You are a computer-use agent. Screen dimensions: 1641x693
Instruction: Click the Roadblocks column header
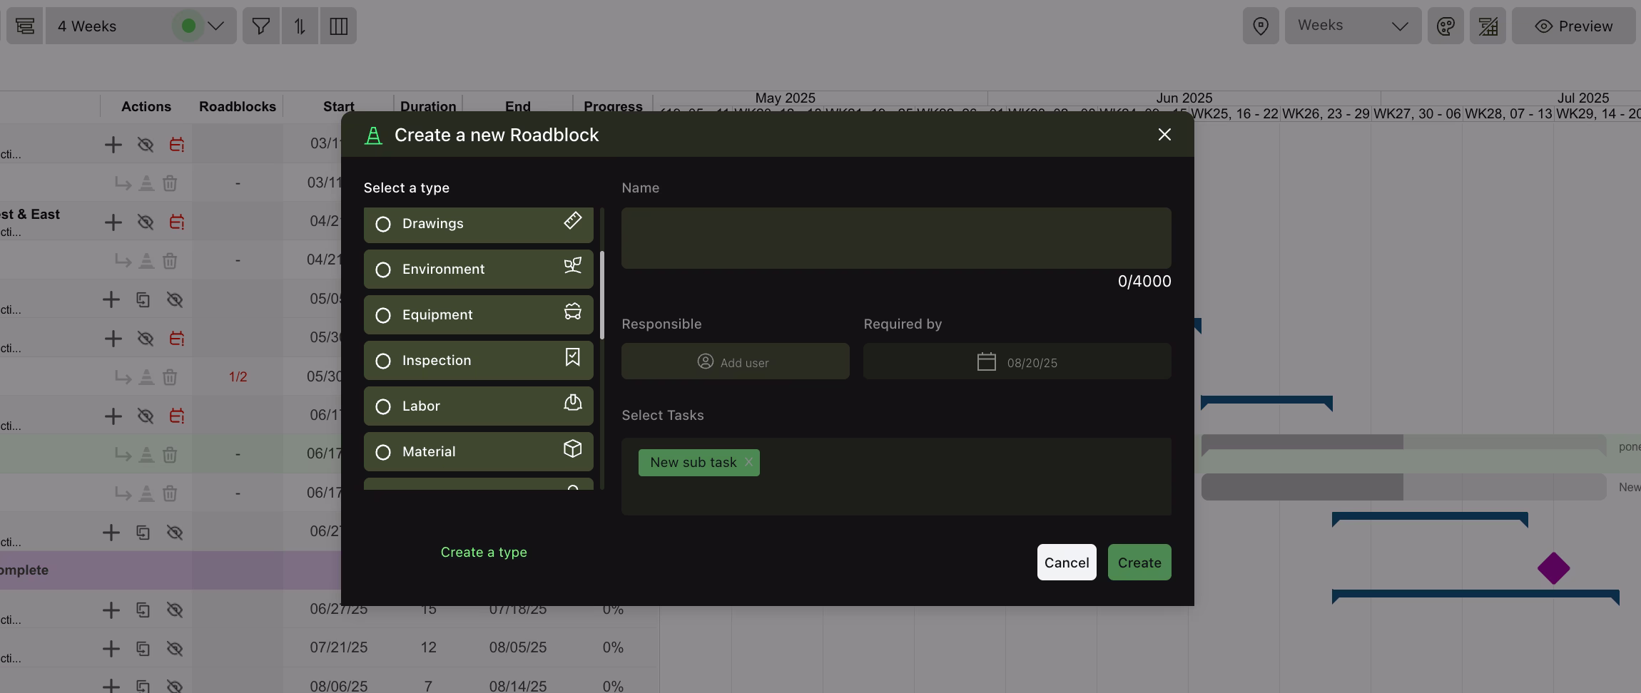click(238, 107)
